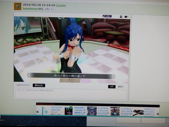Submit comment with 書き込む button
Image resolution: width=169 pixels, height=127 pixels.
(x=39, y=86)
